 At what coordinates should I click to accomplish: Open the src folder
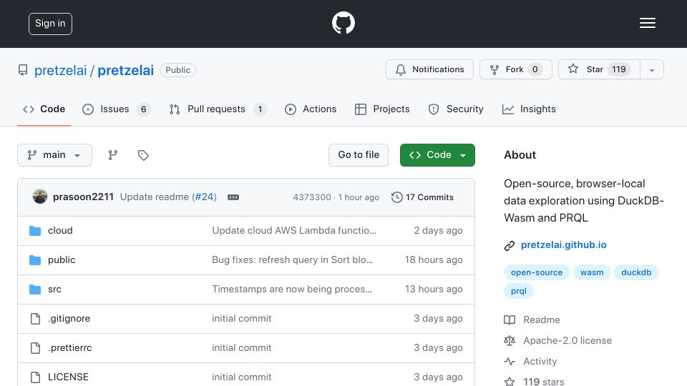point(55,289)
